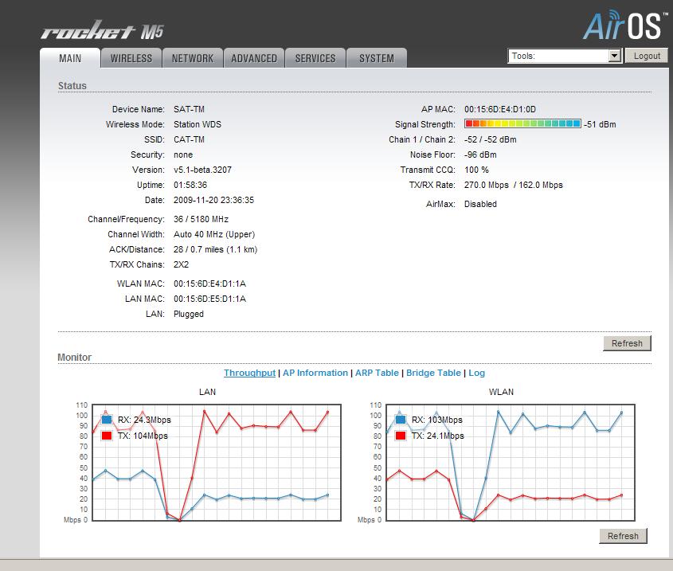The height and width of the screenshot is (571, 673).
Task: Switch to the WIRELESS tab
Action: coord(131,58)
